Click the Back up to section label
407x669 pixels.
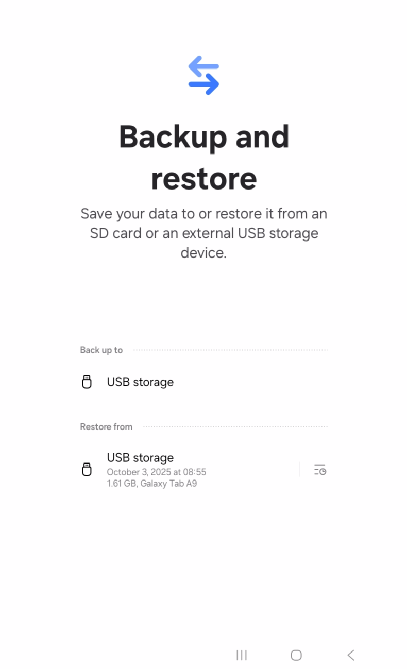tap(101, 350)
